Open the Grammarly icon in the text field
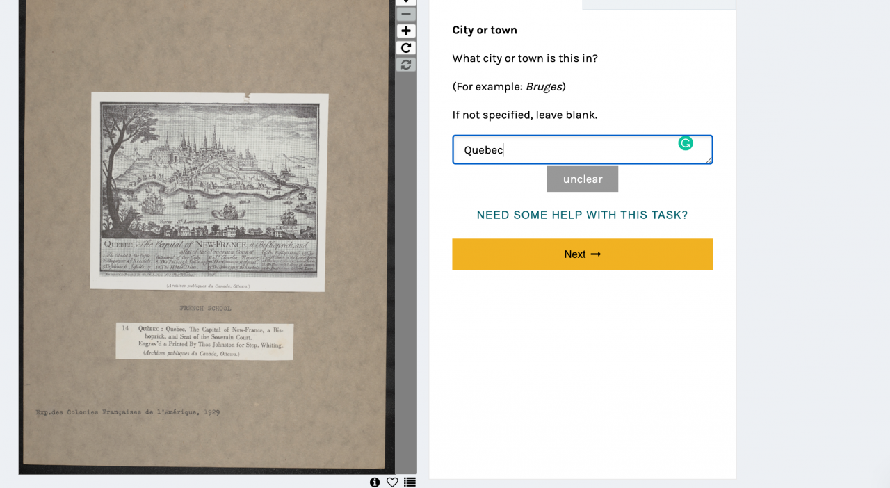Viewport: 890px width, 488px height. coord(686,143)
